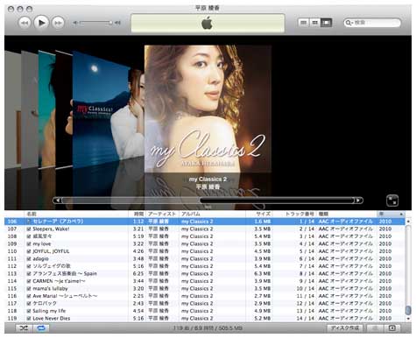416x338 pixels.
Task: Click the 6.3 MB size cell
Action: 263,273
